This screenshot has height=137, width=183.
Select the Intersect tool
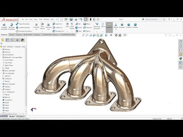pos(88,27)
